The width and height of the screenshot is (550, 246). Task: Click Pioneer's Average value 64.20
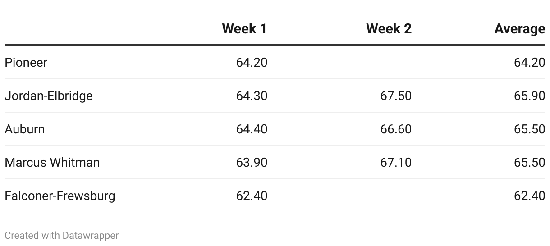(529, 62)
